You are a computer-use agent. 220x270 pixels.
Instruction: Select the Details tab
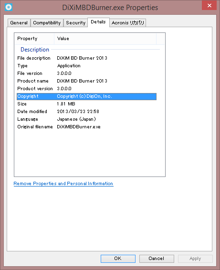click(98, 22)
